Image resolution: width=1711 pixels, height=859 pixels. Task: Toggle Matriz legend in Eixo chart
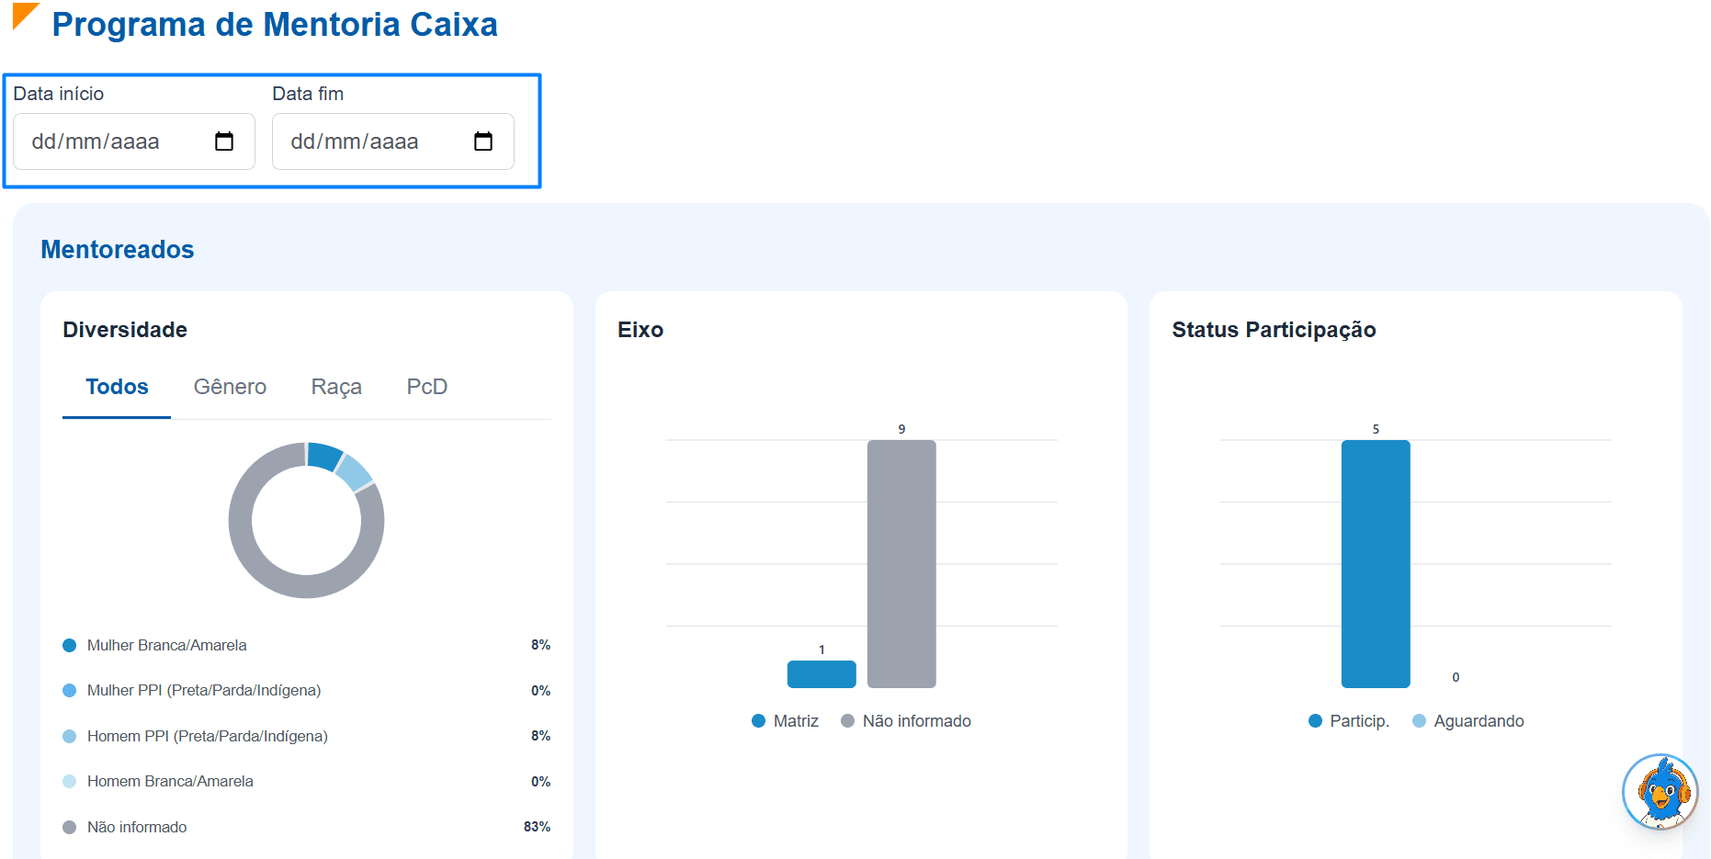pyautogui.click(x=785, y=721)
